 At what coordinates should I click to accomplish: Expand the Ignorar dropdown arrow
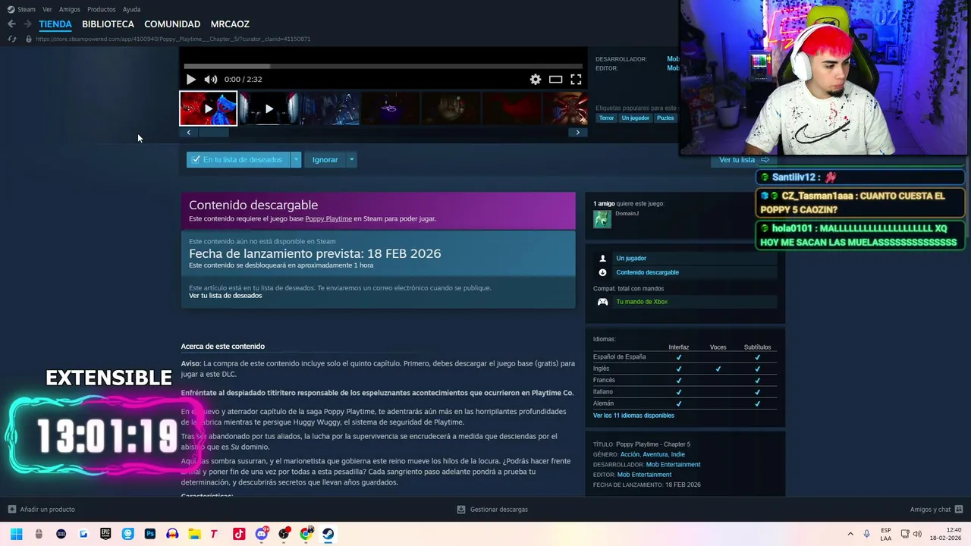[x=351, y=159]
